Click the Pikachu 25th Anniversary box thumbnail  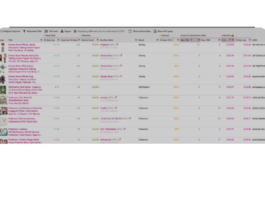click(x=4, y=122)
